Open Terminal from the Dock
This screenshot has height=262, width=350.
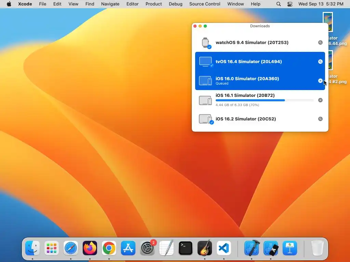click(x=186, y=248)
